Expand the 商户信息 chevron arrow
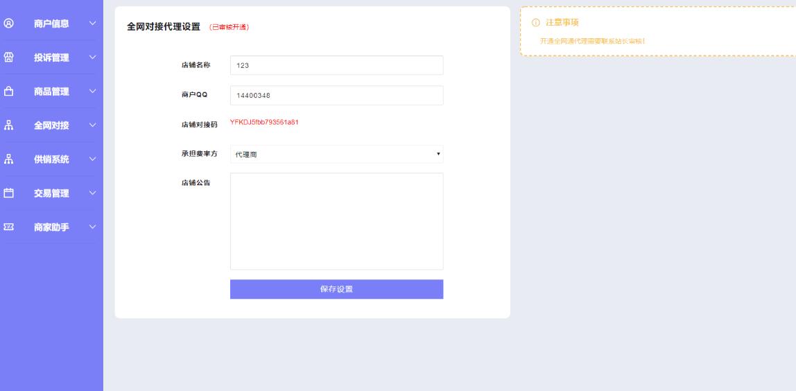The image size is (796, 391). click(x=92, y=24)
